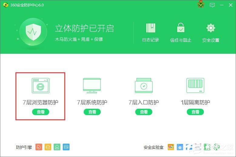Click the 立体防护已开启 heading

(x=84, y=28)
